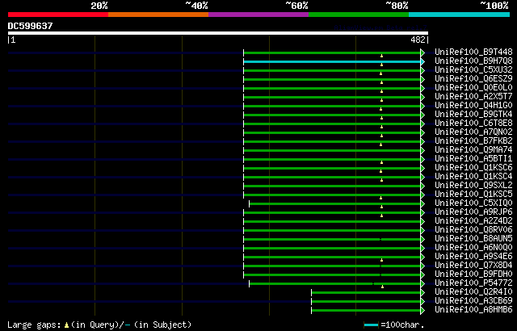The width and height of the screenshot is (517, 331).
Task: Click the cyan ~100% identity legend segment
Action: pos(460,15)
